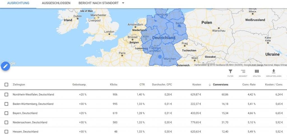Switch to the Ausrichtung tab

[x=18, y=3]
